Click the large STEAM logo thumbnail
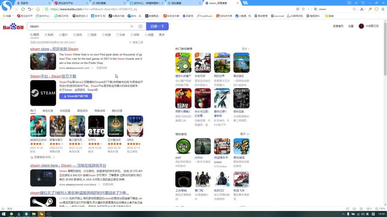Viewport: 387px width, 217px height. click(43, 93)
